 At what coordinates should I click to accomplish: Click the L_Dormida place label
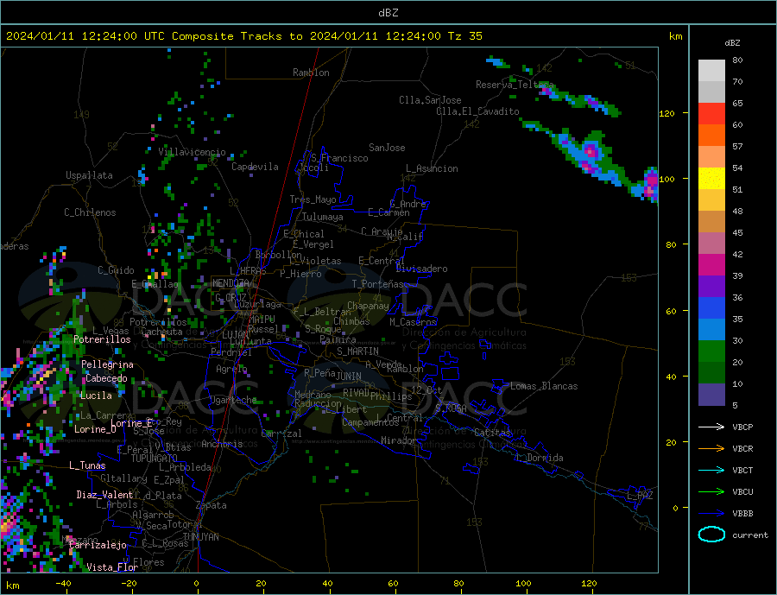coord(540,458)
